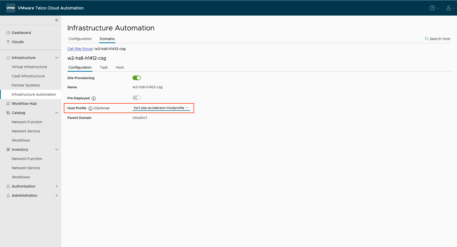This screenshot has width=457, height=247.
Task: Collapse the sidebar with double chevron
Action: click(57, 20)
